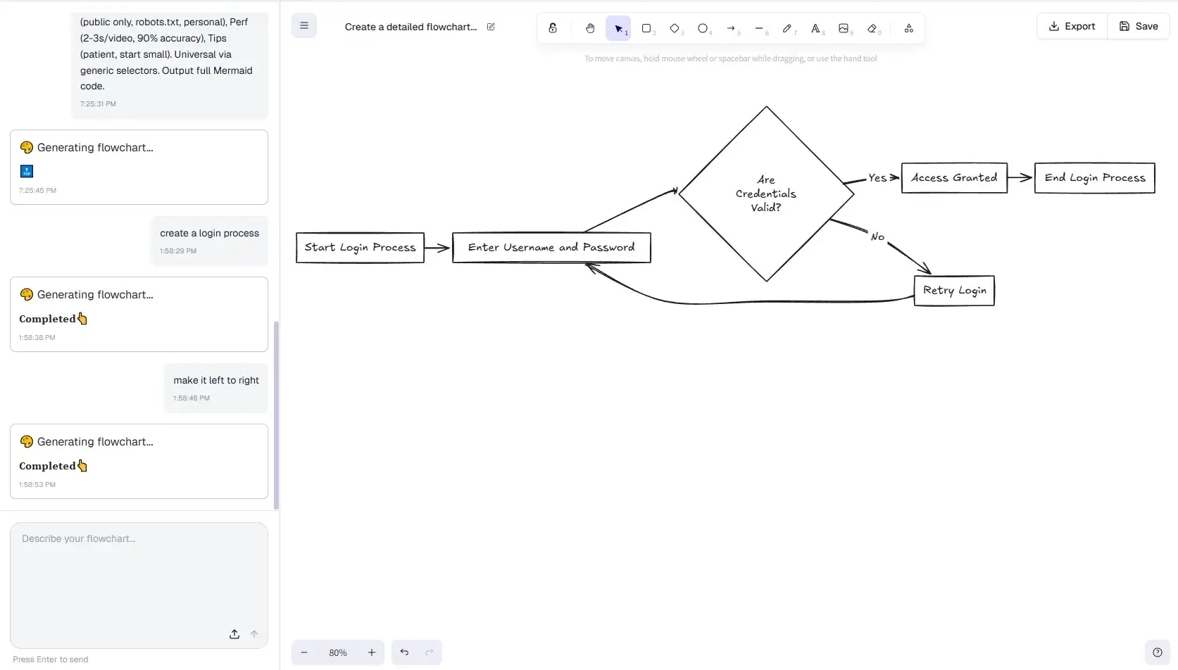Select the Pencil draw tool

(787, 28)
